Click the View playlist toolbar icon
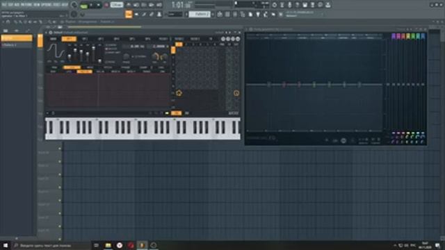Screen dimensions: 445x250 [x=220, y=14]
